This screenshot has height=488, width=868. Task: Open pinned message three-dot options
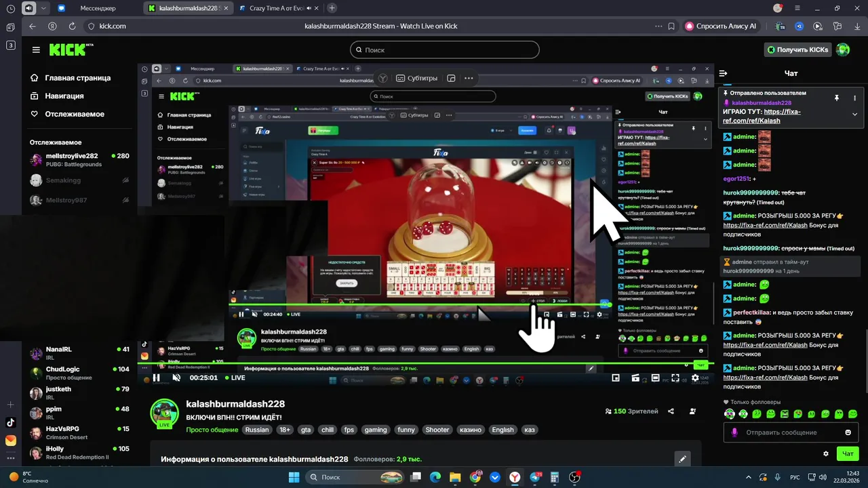[x=854, y=98]
